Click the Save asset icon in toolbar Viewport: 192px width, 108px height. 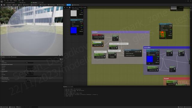[1, 5]
